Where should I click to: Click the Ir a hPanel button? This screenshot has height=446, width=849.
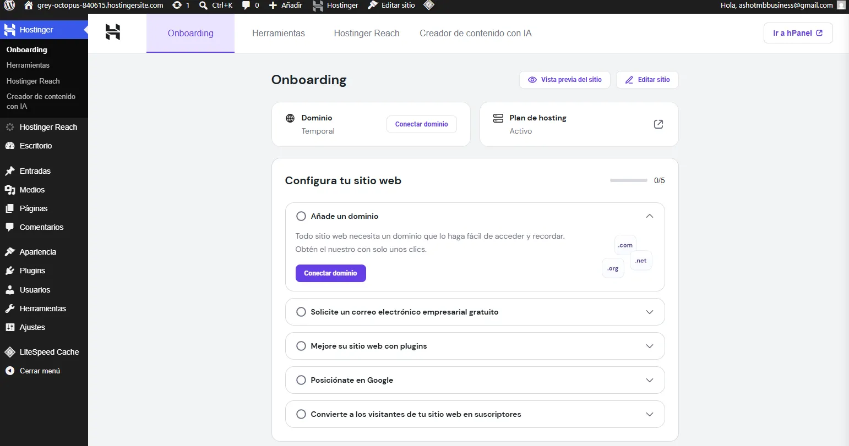tap(798, 33)
